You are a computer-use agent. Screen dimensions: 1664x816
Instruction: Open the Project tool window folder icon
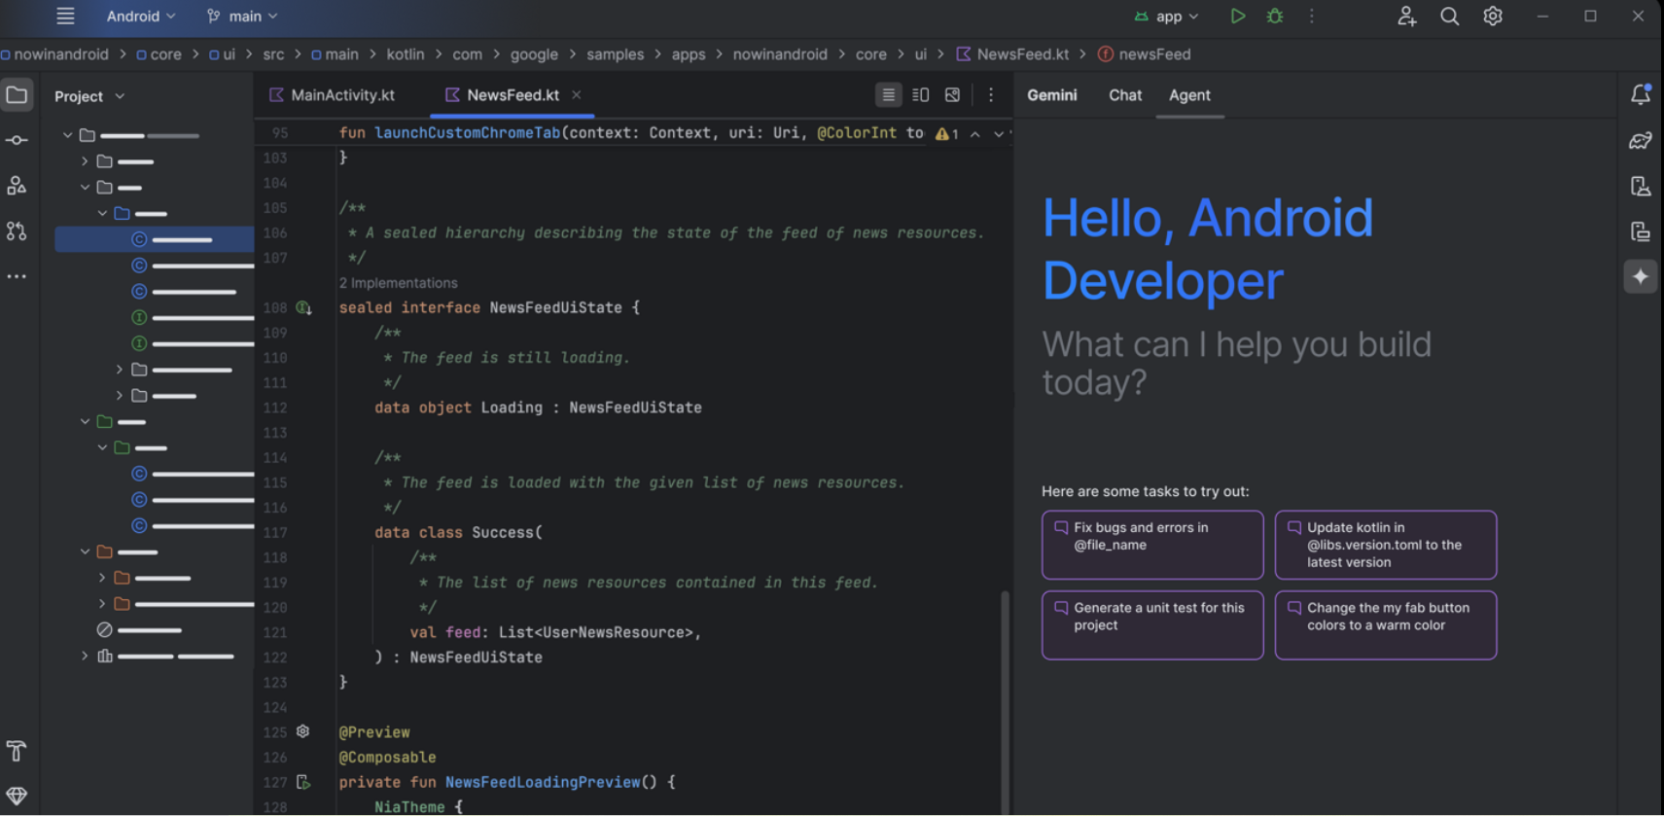(17, 94)
